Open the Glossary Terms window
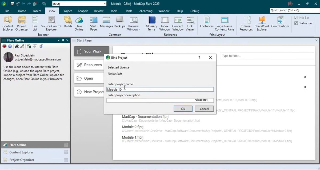 [151, 23]
